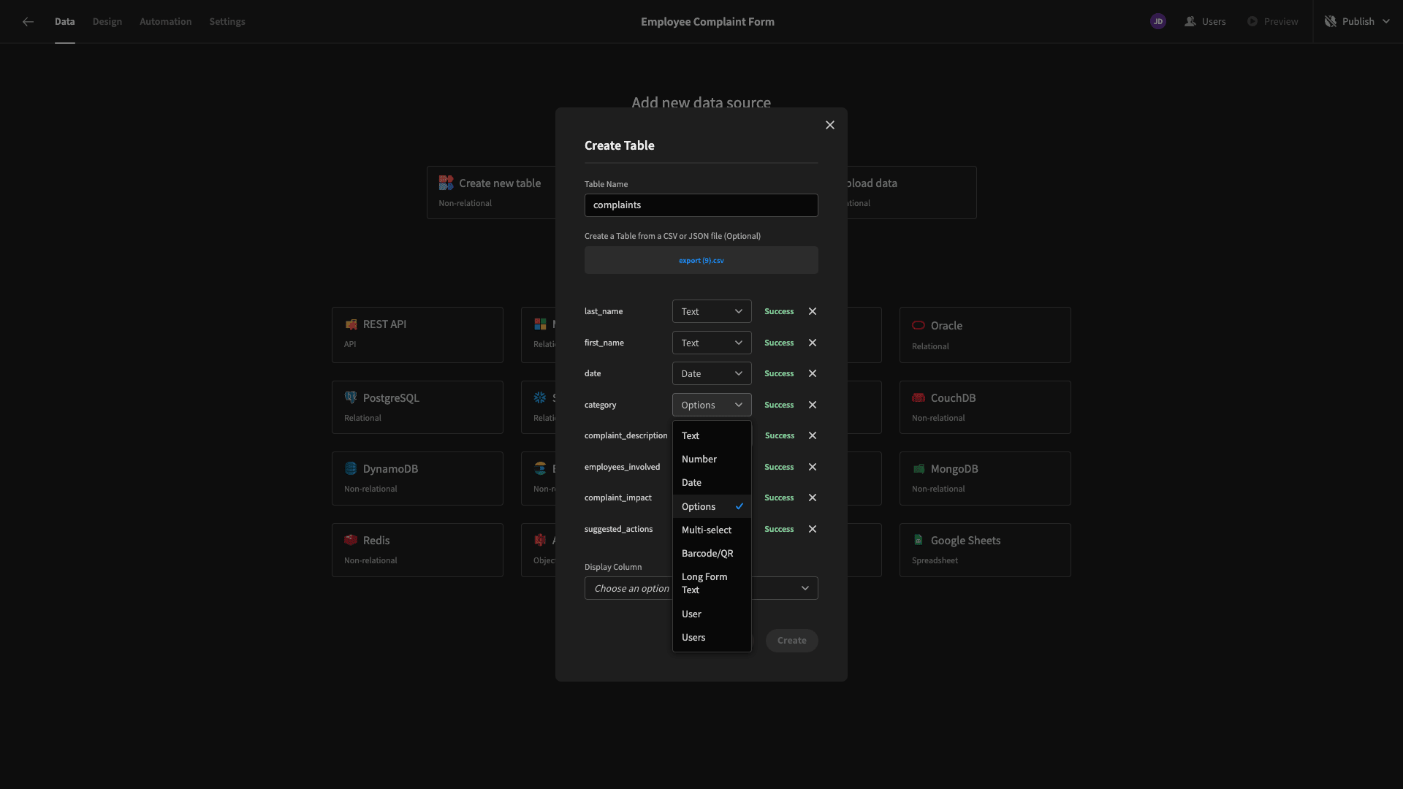Switch to the Automation tab

(165, 22)
